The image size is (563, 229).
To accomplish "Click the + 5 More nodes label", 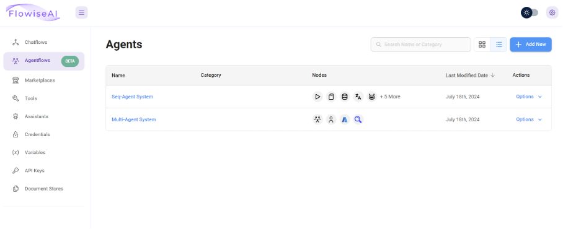I will [x=390, y=97].
